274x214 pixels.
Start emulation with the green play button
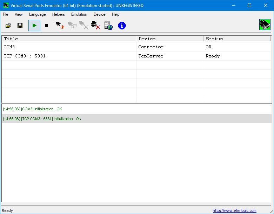pyautogui.click(x=34, y=26)
